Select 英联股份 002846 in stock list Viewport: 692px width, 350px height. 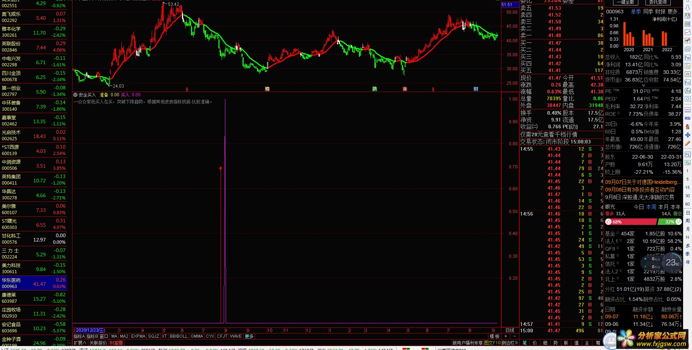pos(34,46)
